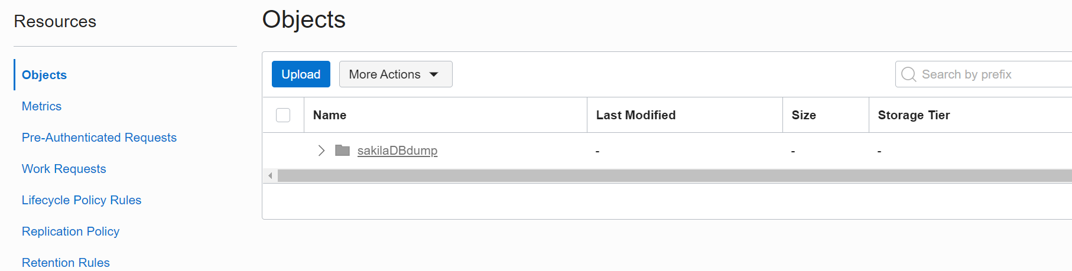
Task: View Lifecycle Policy Rules
Action: [x=82, y=200]
